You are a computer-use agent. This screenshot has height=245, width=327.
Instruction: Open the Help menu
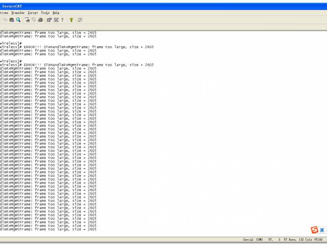[56, 13]
